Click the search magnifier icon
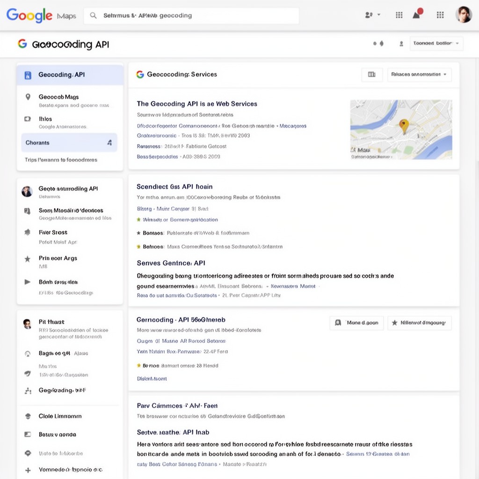 point(94,15)
